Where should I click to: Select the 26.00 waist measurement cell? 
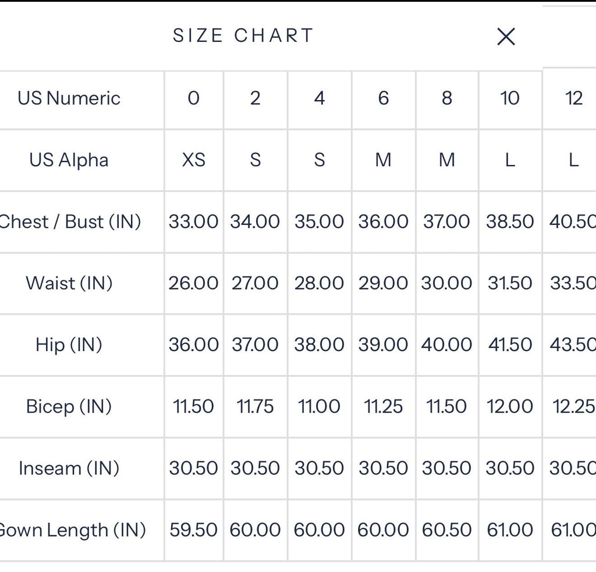tap(194, 284)
